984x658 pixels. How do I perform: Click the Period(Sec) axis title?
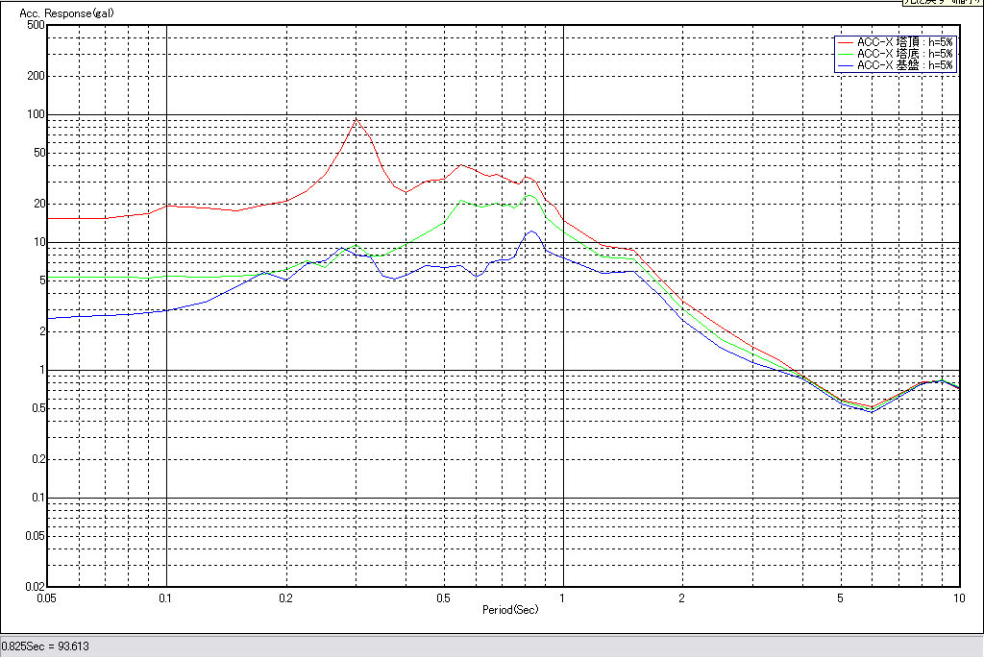(509, 610)
